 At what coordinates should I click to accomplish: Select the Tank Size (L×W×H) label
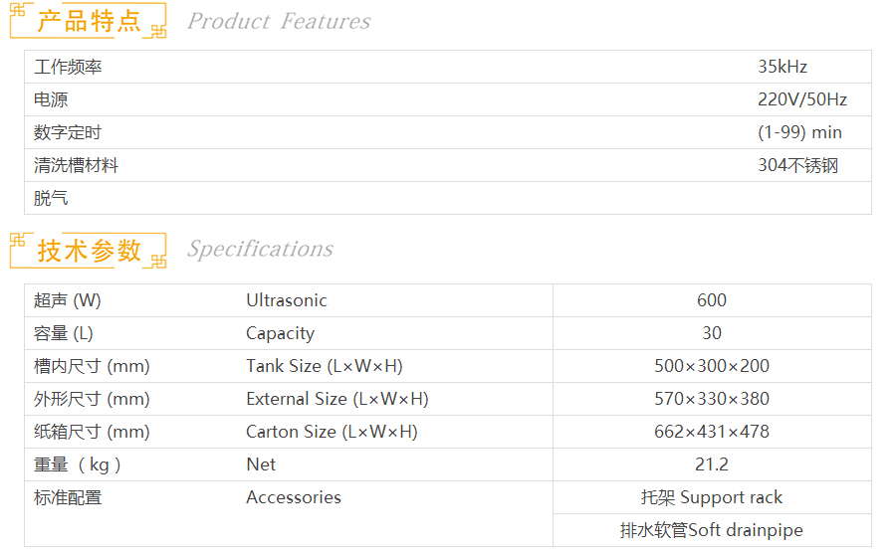pos(325,366)
